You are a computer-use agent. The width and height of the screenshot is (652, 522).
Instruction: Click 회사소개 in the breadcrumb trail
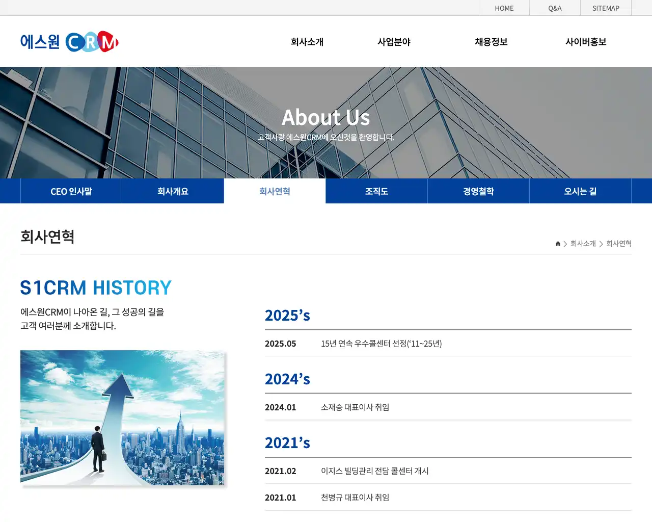(x=582, y=244)
